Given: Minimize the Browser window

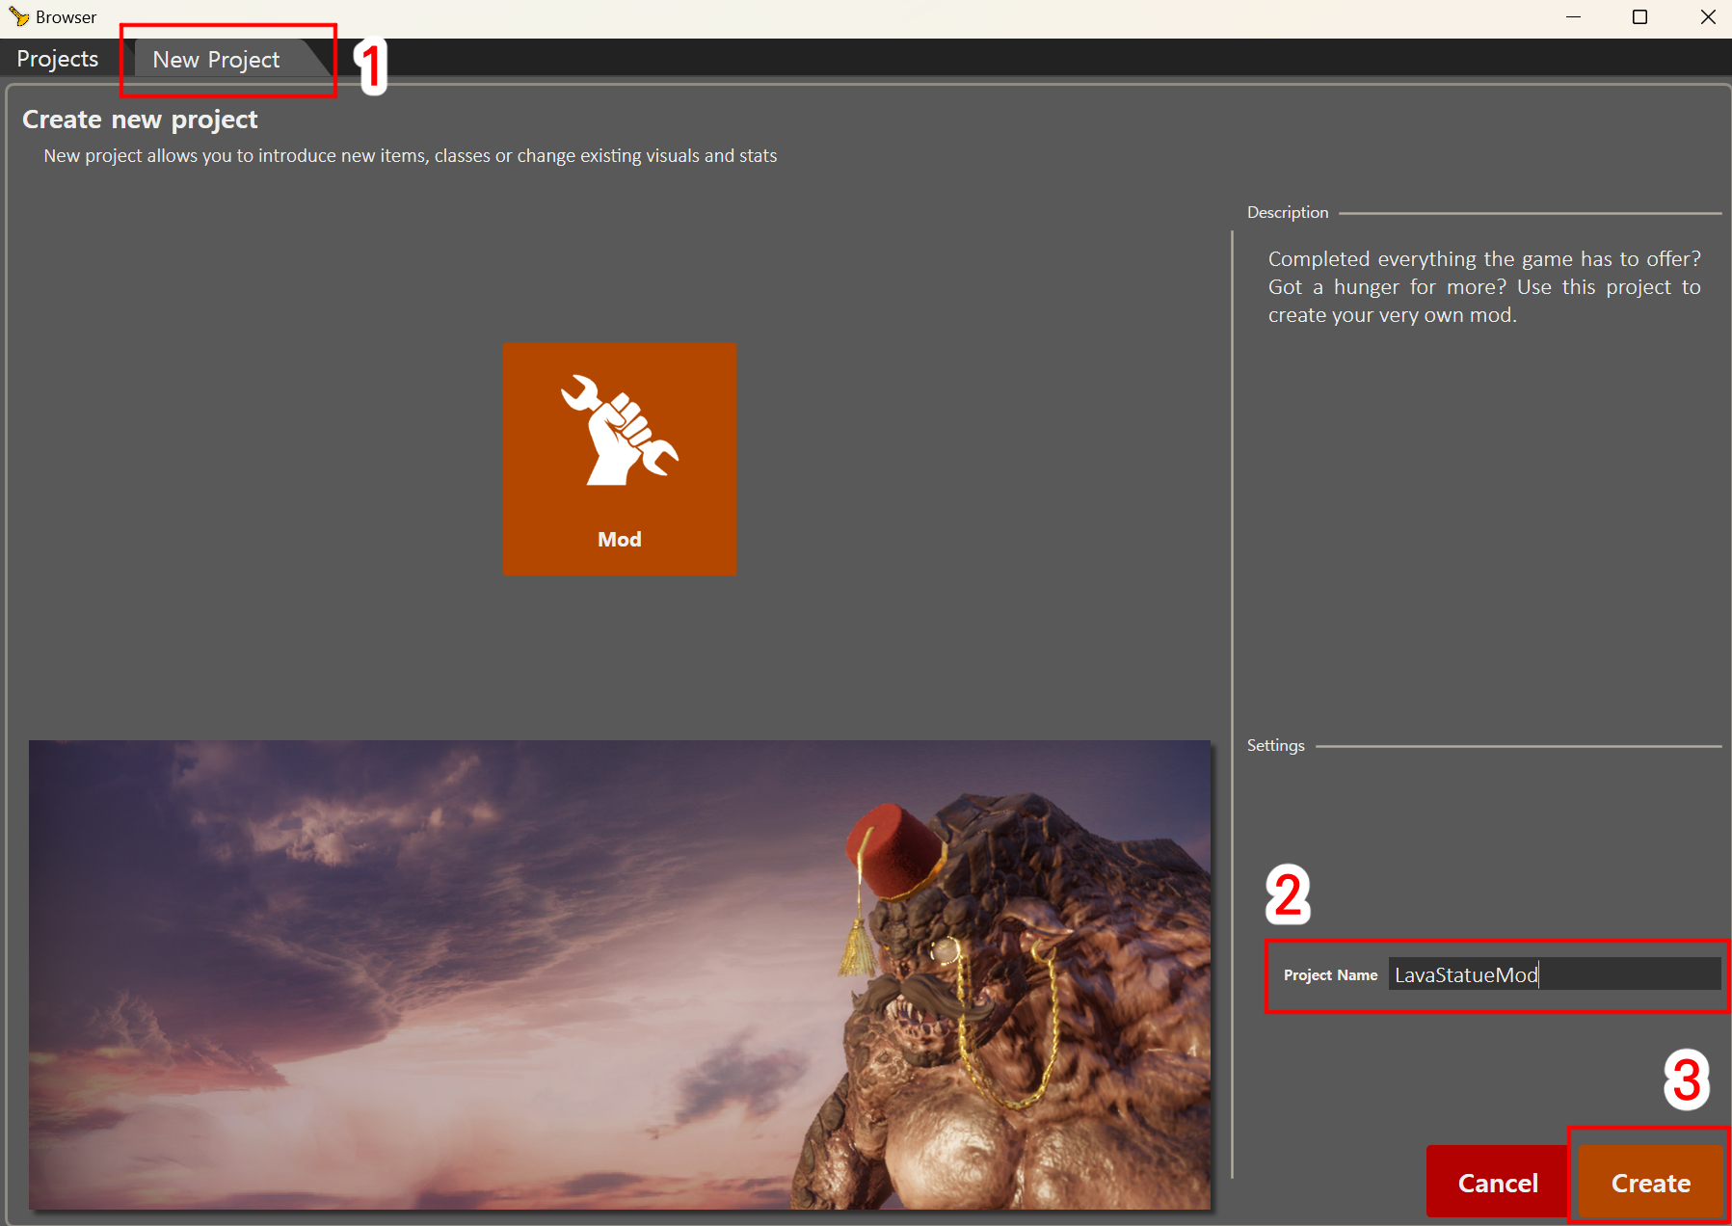Looking at the screenshot, I should click(1573, 17).
